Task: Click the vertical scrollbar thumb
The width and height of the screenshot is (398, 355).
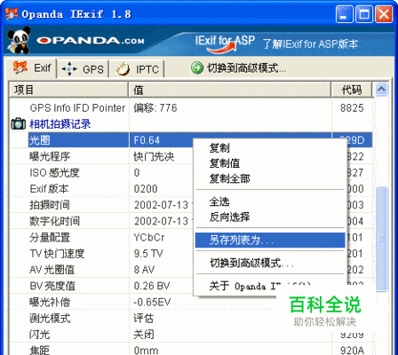Action: (381, 239)
